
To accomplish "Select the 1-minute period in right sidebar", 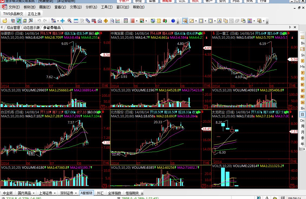I will click(x=302, y=61).
